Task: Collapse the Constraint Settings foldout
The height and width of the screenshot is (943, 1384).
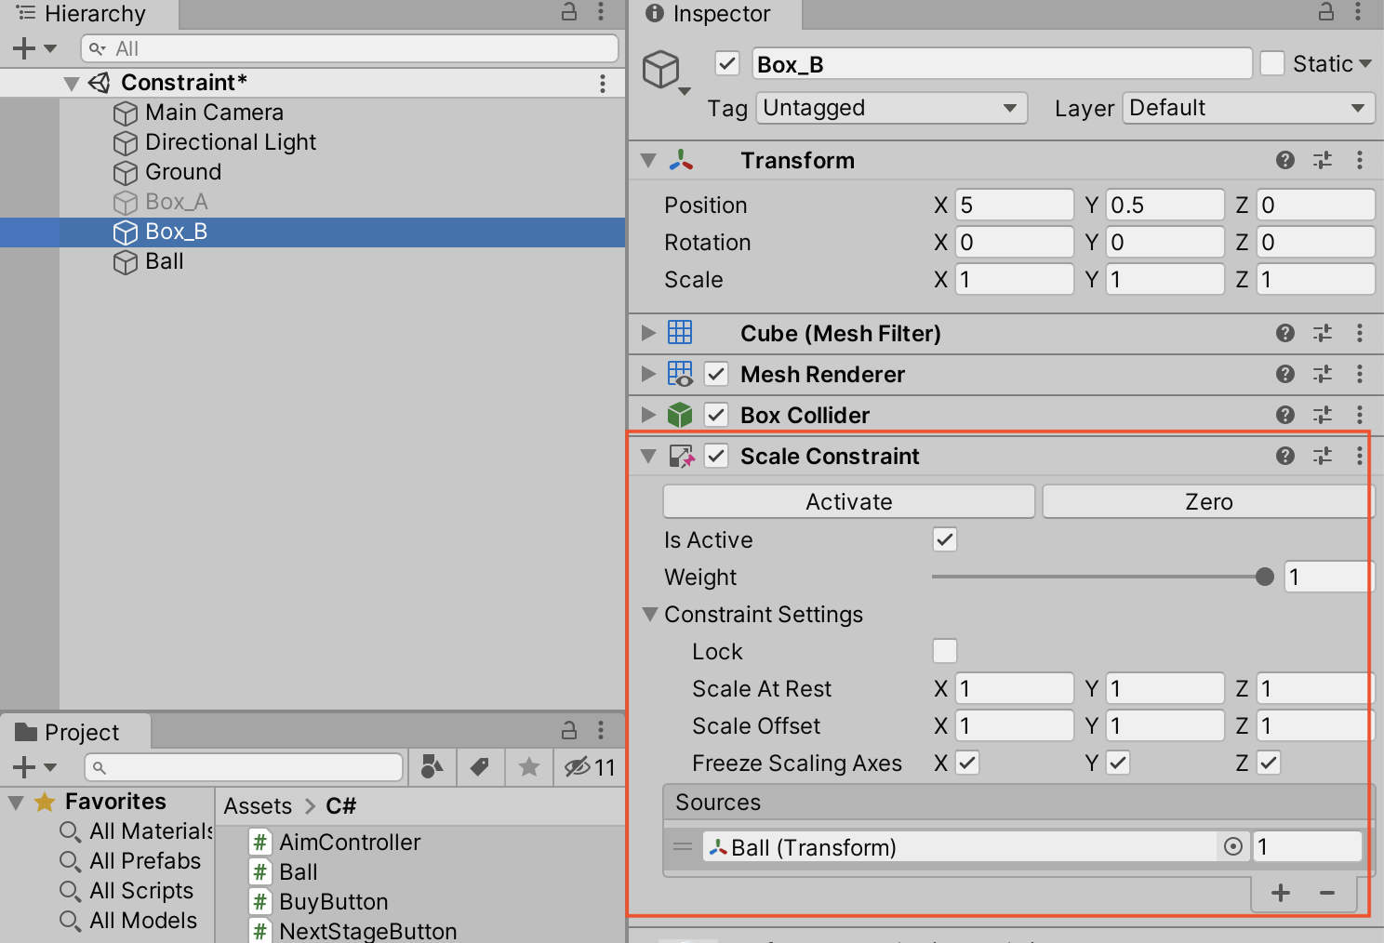Action: tap(648, 614)
